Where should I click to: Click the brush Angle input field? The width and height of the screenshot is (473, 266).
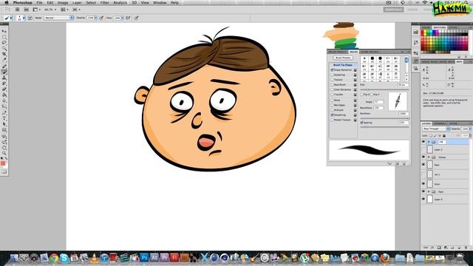click(378, 102)
